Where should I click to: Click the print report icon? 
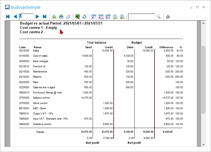(54, 17)
